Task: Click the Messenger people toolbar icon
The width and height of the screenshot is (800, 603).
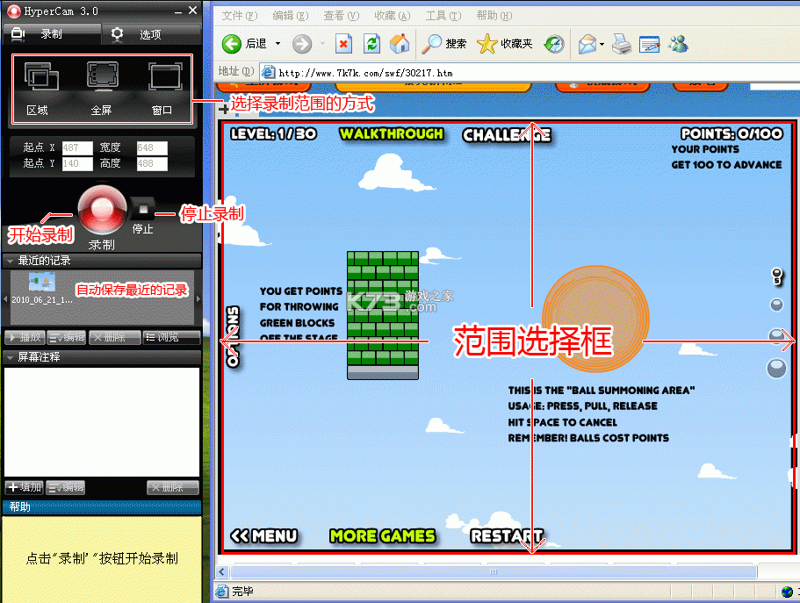Action: [679, 44]
